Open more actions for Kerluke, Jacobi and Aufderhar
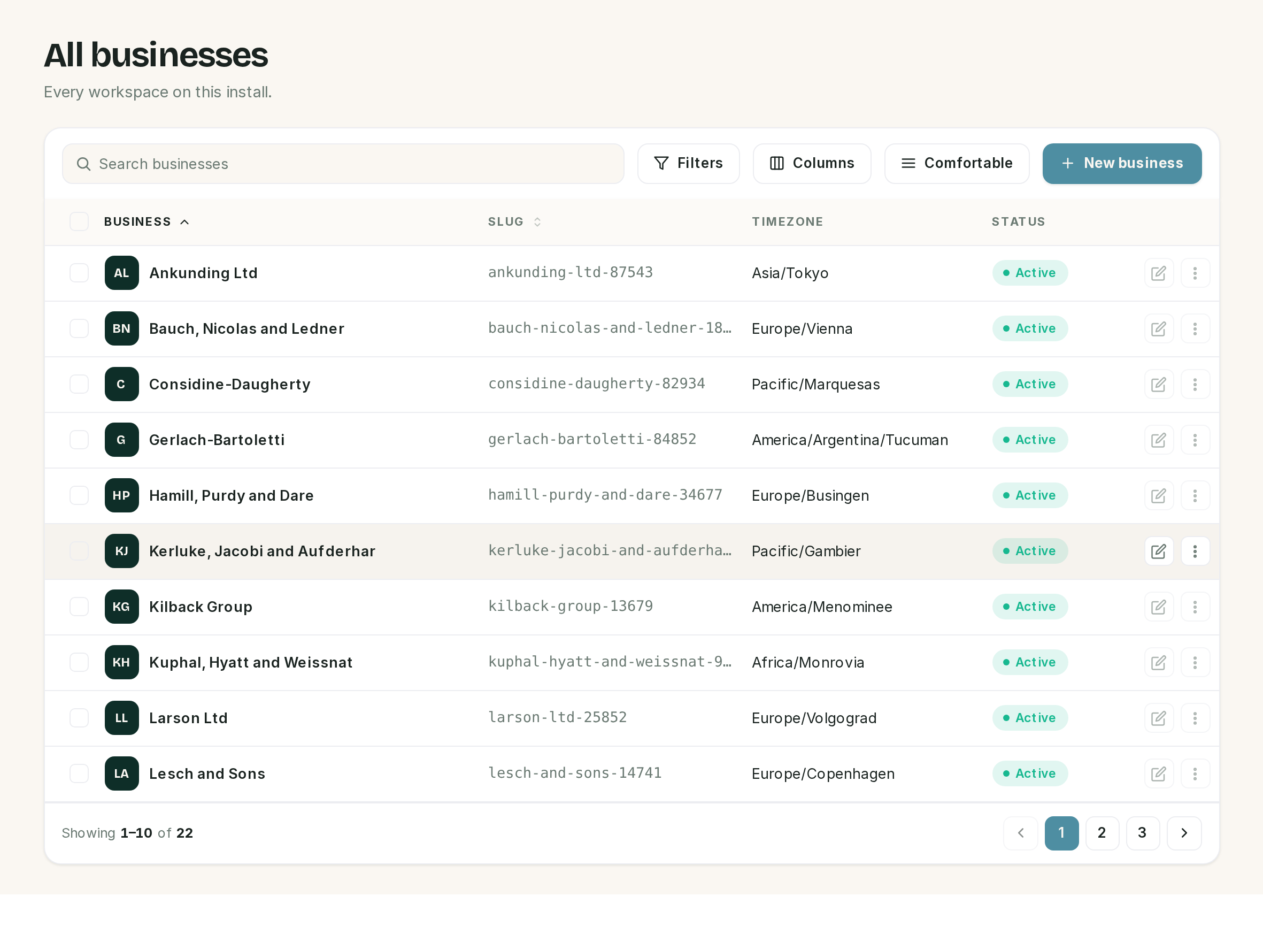The image size is (1263, 950). click(x=1195, y=551)
